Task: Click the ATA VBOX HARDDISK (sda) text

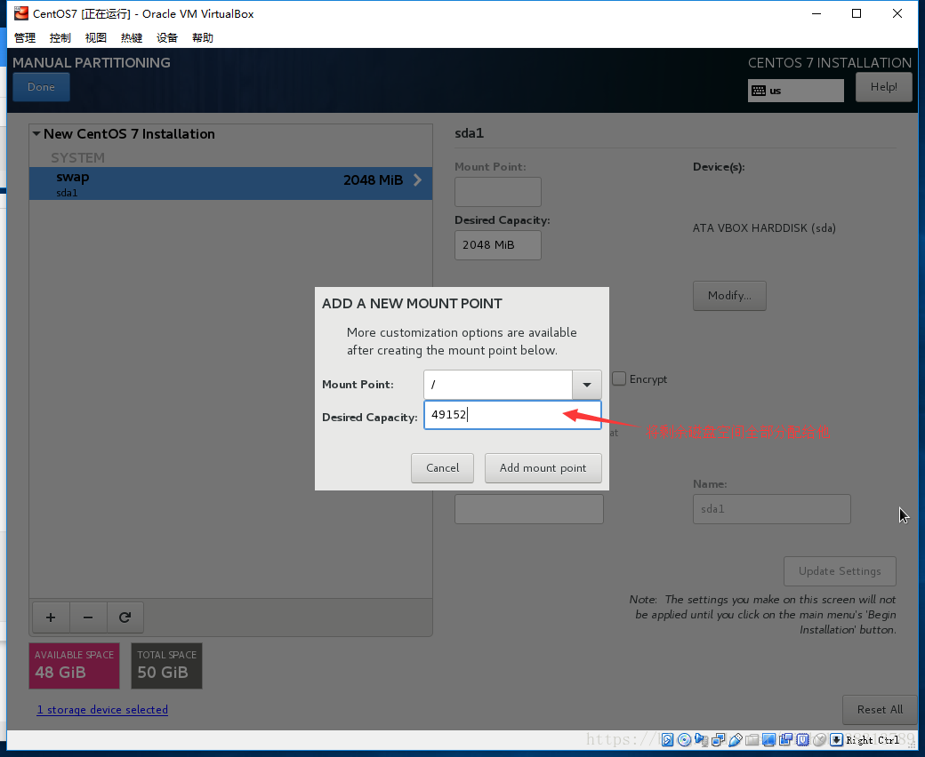Action: 764,228
